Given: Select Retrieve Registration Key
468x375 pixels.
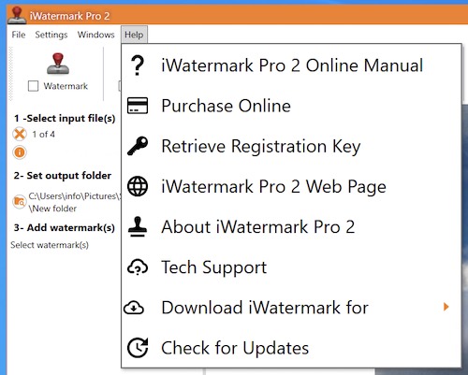Looking at the screenshot, I should tap(291, 146).
